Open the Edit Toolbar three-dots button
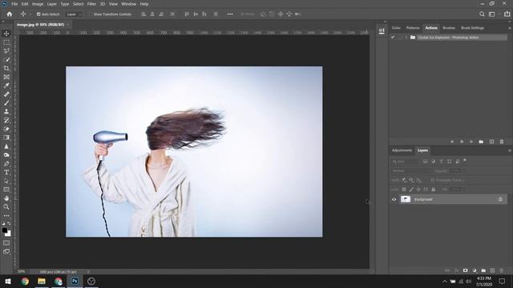The image size is (513, 288). [x=6, y=215]
